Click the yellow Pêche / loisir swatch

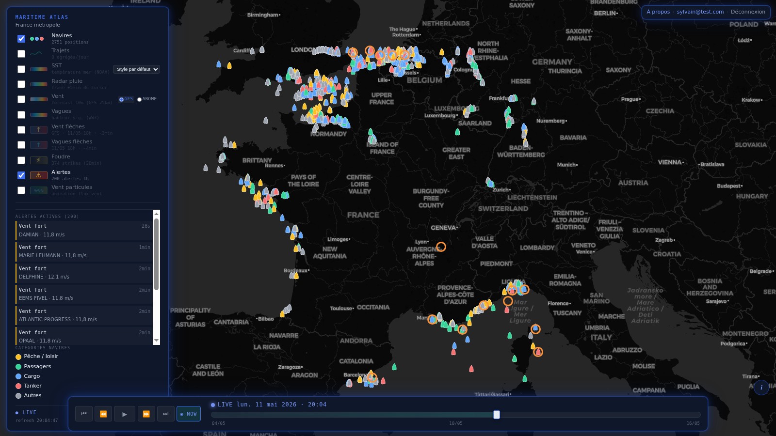pos(18,357)
